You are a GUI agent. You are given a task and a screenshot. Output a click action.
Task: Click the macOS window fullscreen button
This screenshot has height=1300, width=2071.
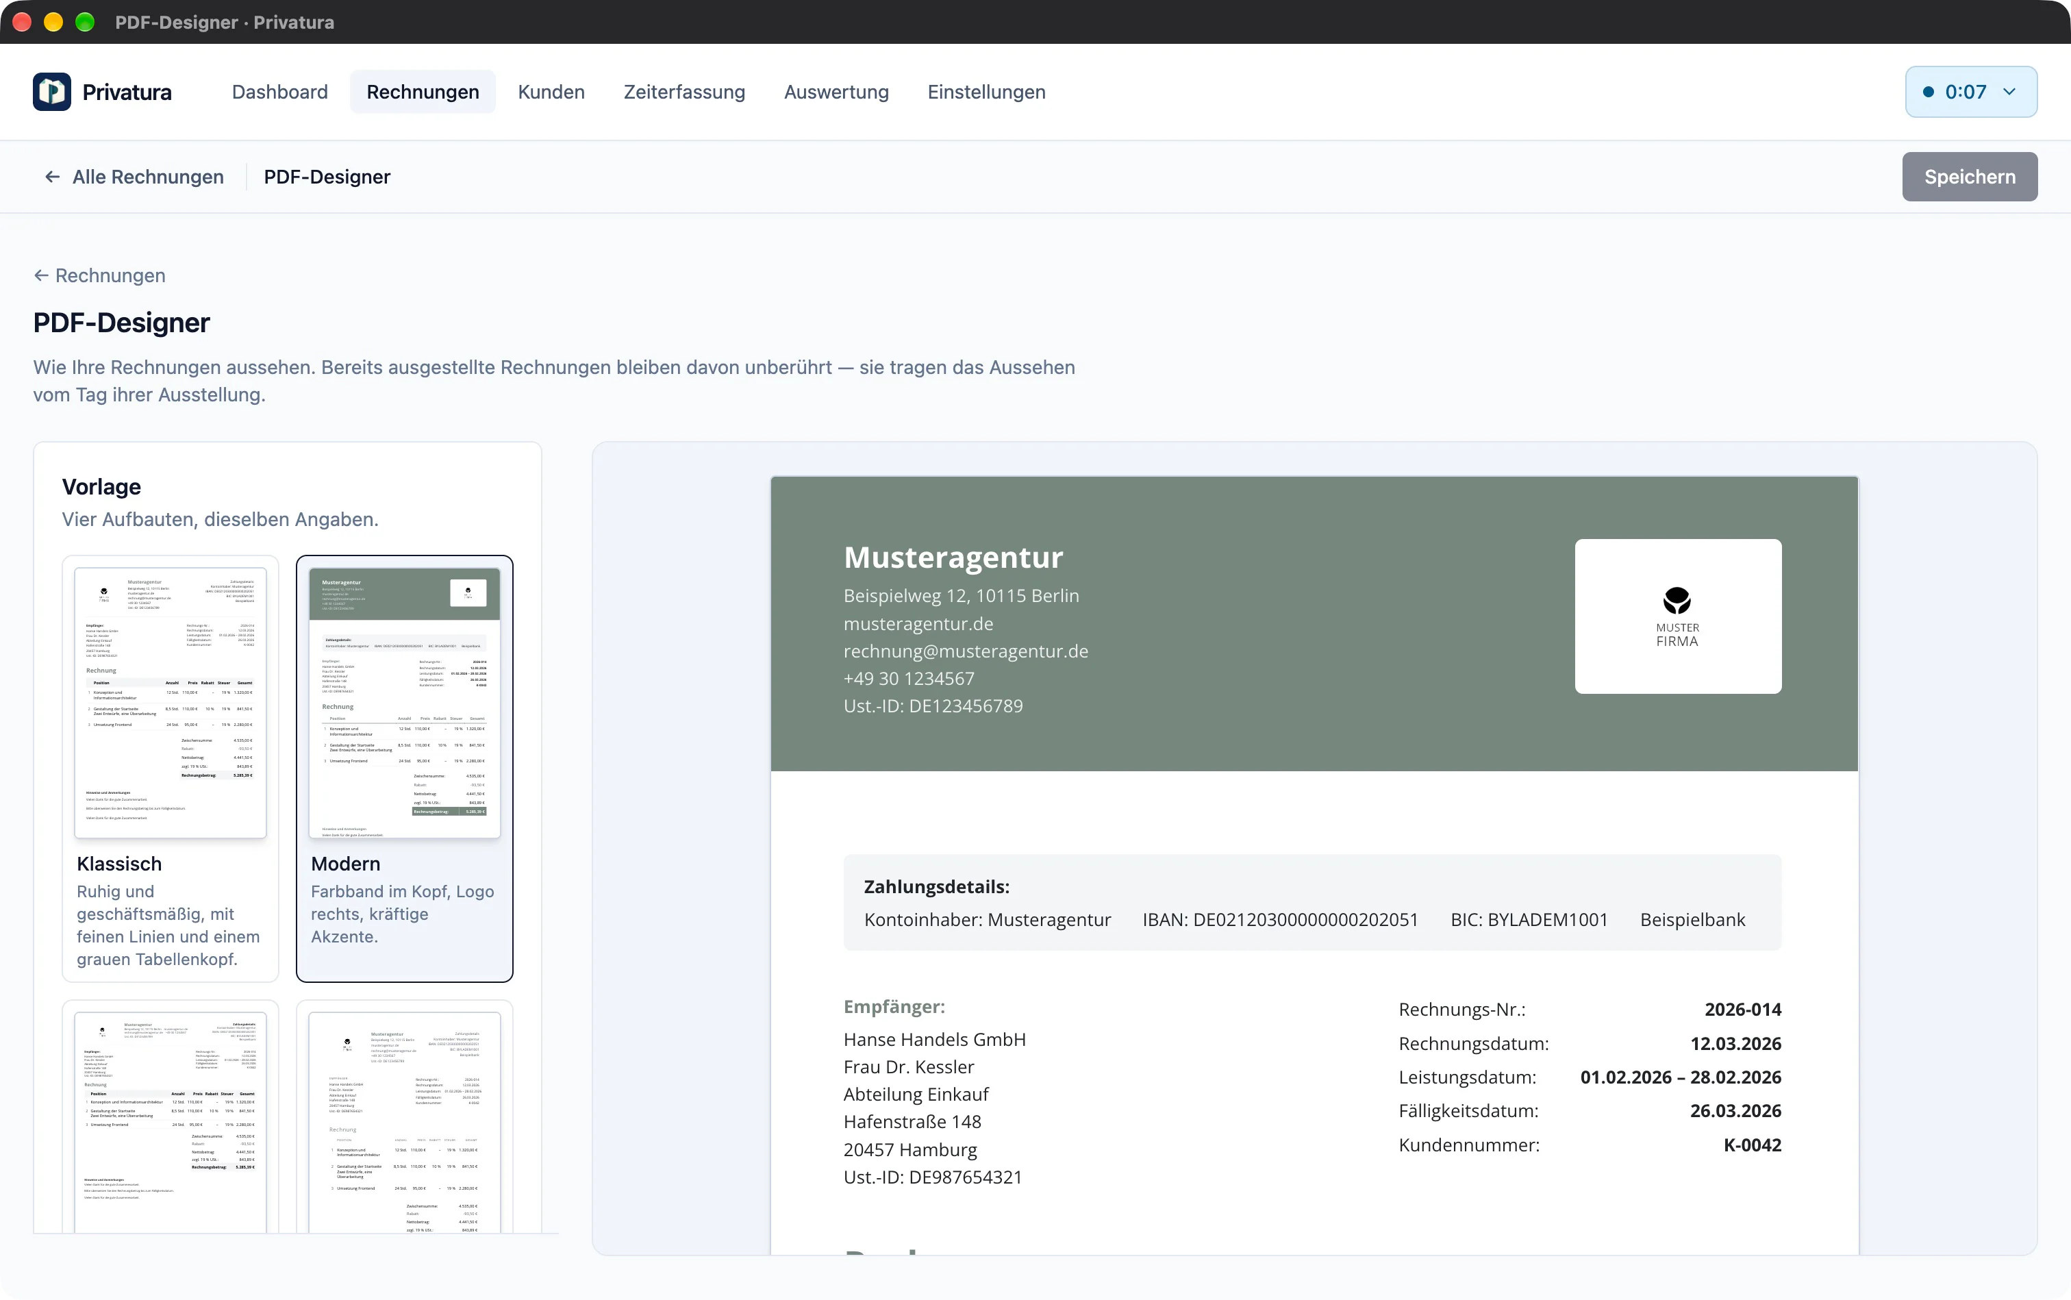84,21
